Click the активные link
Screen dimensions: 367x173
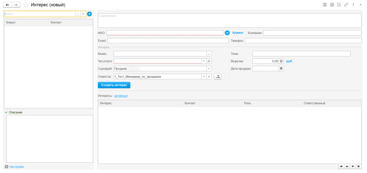click(x=121, y=96)
